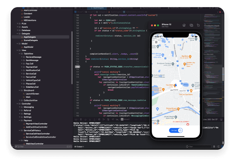Click the add file plus button at navigator bottom
235x164 pixels.
[x=13, y=147]
